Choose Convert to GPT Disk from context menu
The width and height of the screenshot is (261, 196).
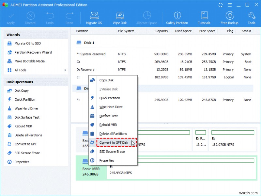coord(113,142)
